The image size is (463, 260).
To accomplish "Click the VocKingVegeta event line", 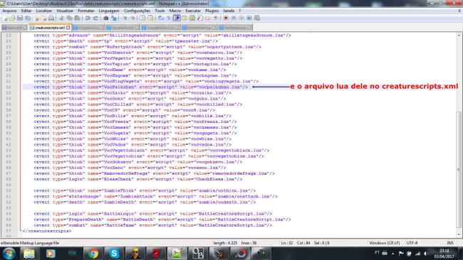I will 146,81.
